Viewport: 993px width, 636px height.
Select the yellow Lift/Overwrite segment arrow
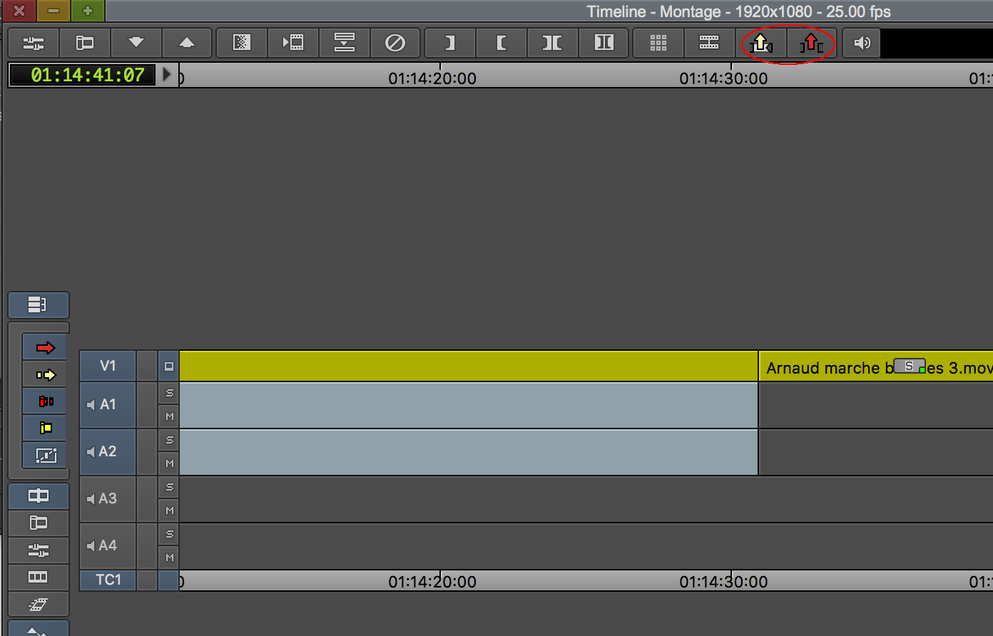46,374
